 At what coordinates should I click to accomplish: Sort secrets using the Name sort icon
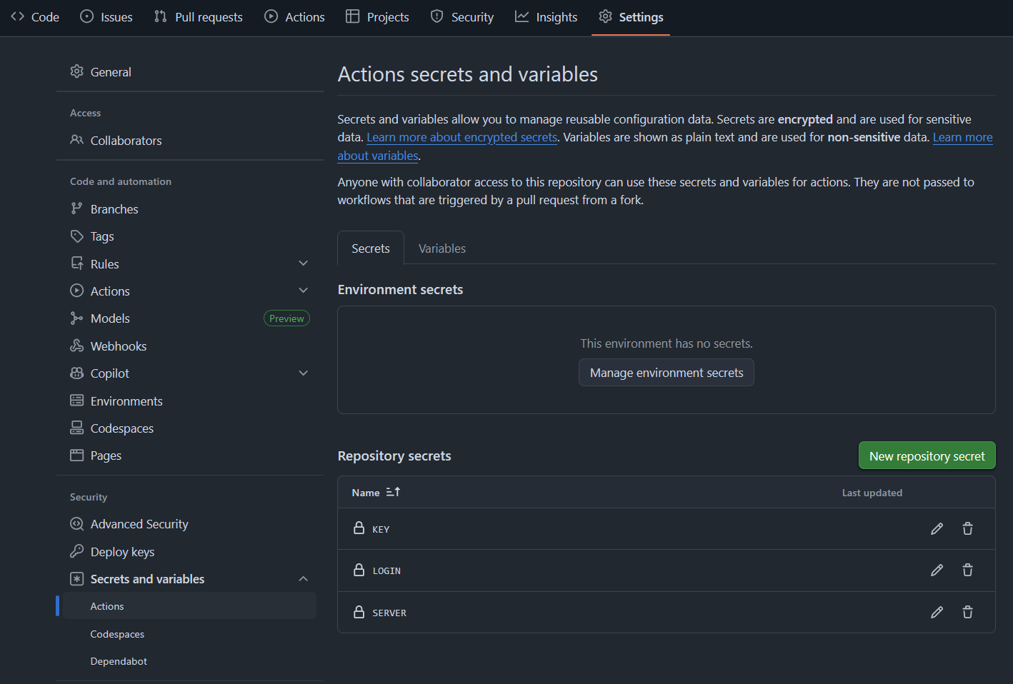coord(393,492)
